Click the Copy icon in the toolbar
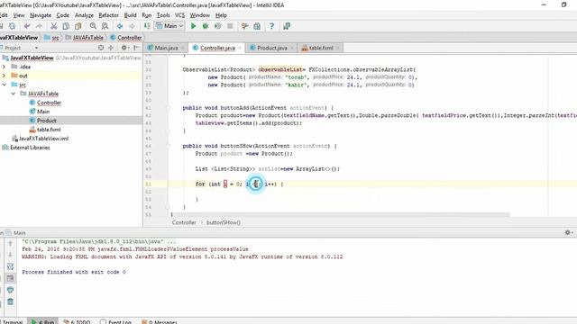The width and height of the screenshot is (577, 324). click(x=66, y=26)
